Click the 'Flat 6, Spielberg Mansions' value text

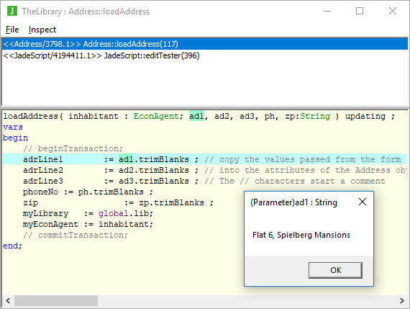[x=301, y=235]
